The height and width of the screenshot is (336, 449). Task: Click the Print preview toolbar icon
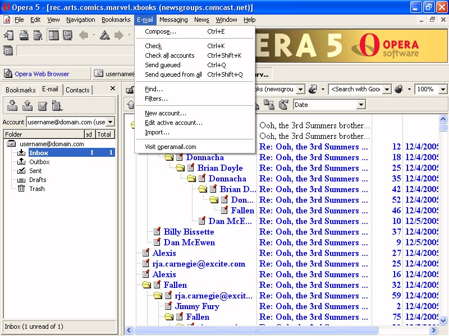pyautogui.click(x=38, y=35)
